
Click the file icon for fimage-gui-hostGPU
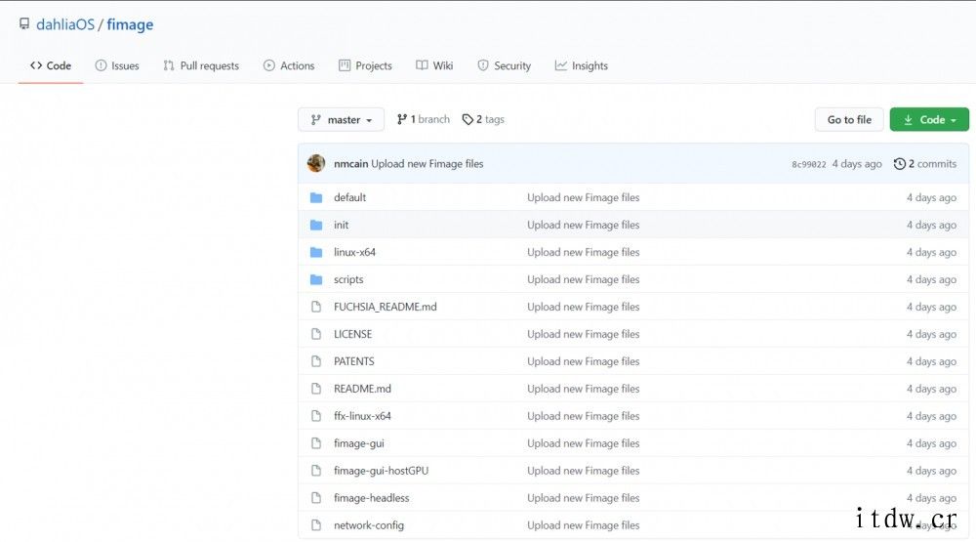click(x=316, y=471)
